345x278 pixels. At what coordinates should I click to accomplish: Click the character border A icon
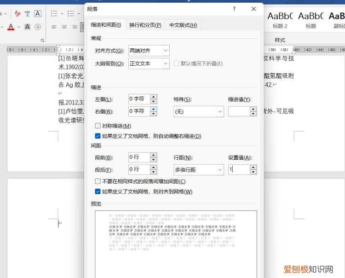click(x=38, y=14)
